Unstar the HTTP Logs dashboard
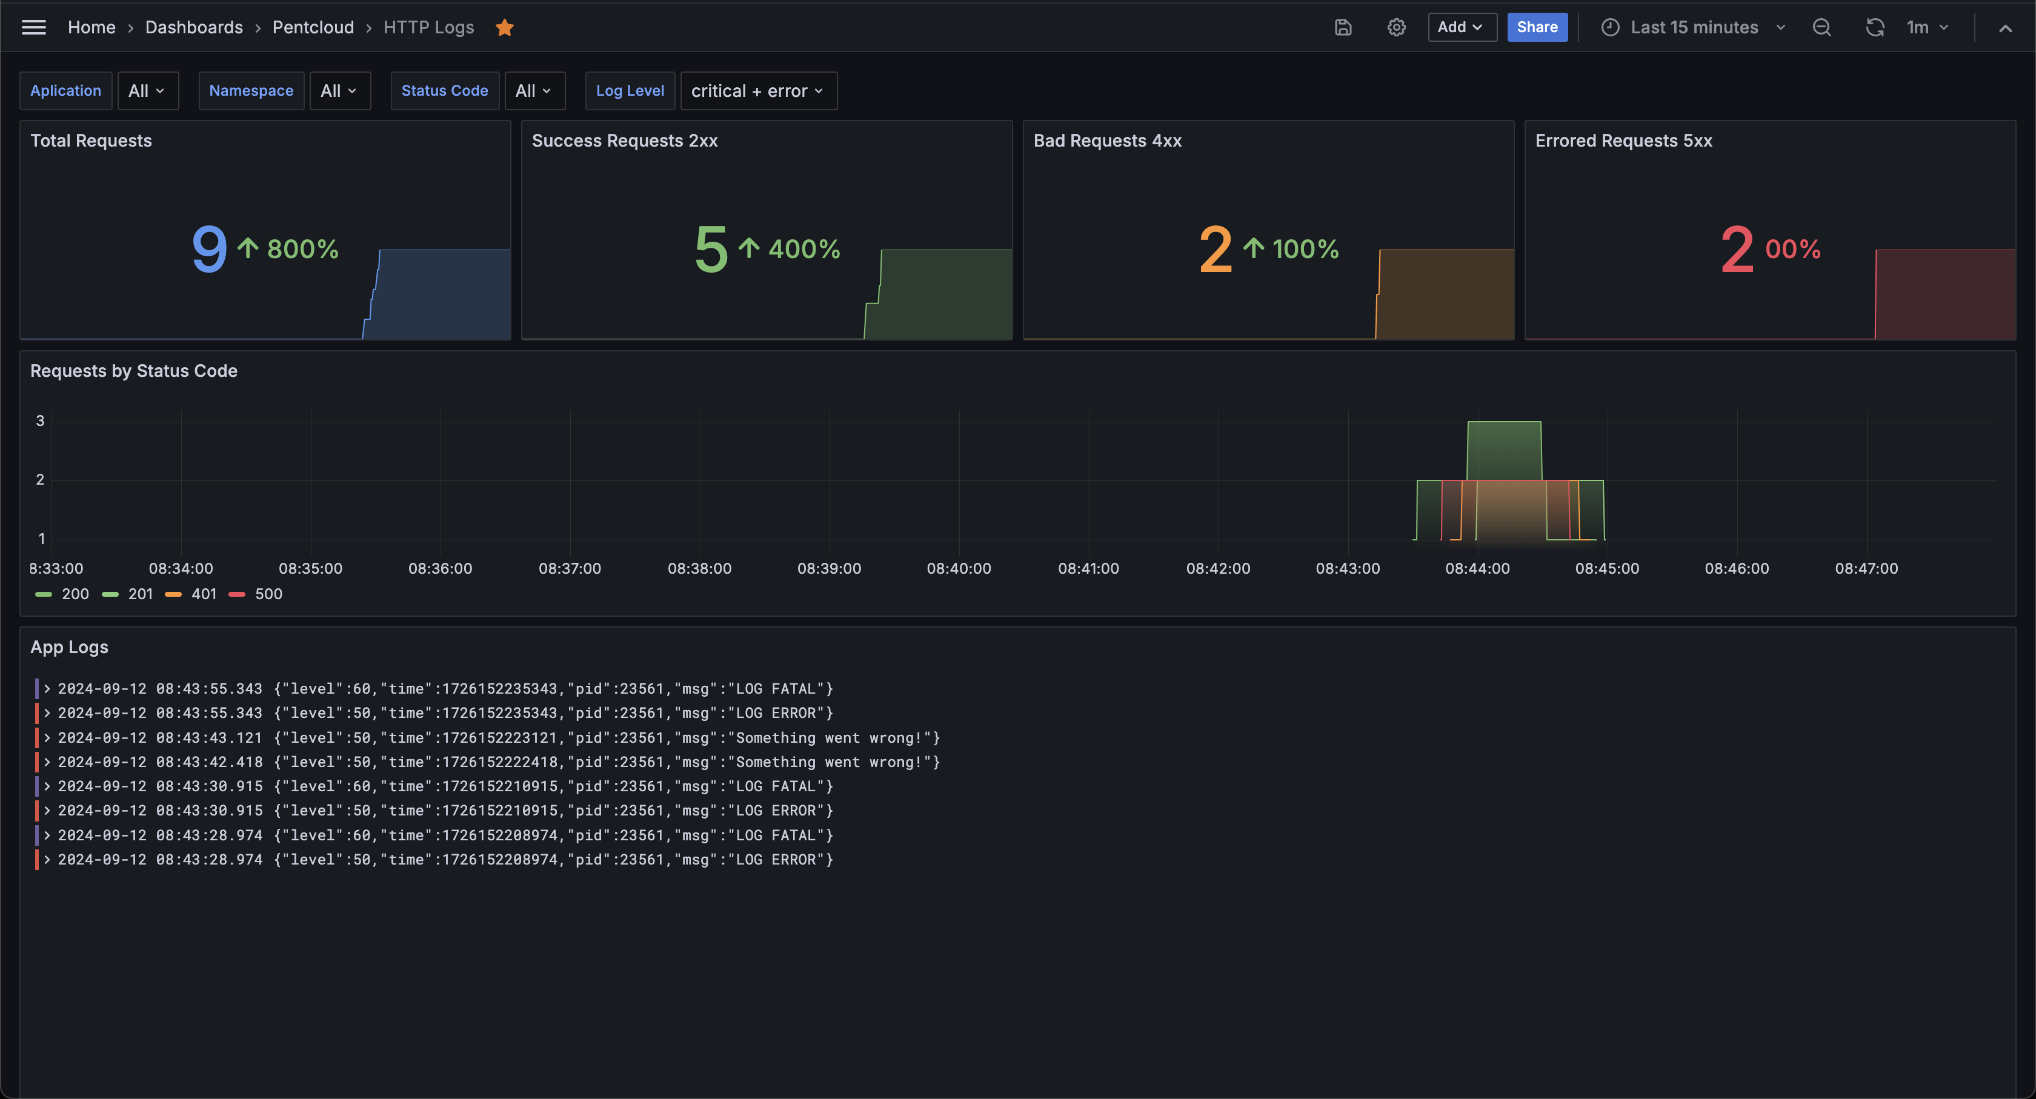 (x=504, y=28)
